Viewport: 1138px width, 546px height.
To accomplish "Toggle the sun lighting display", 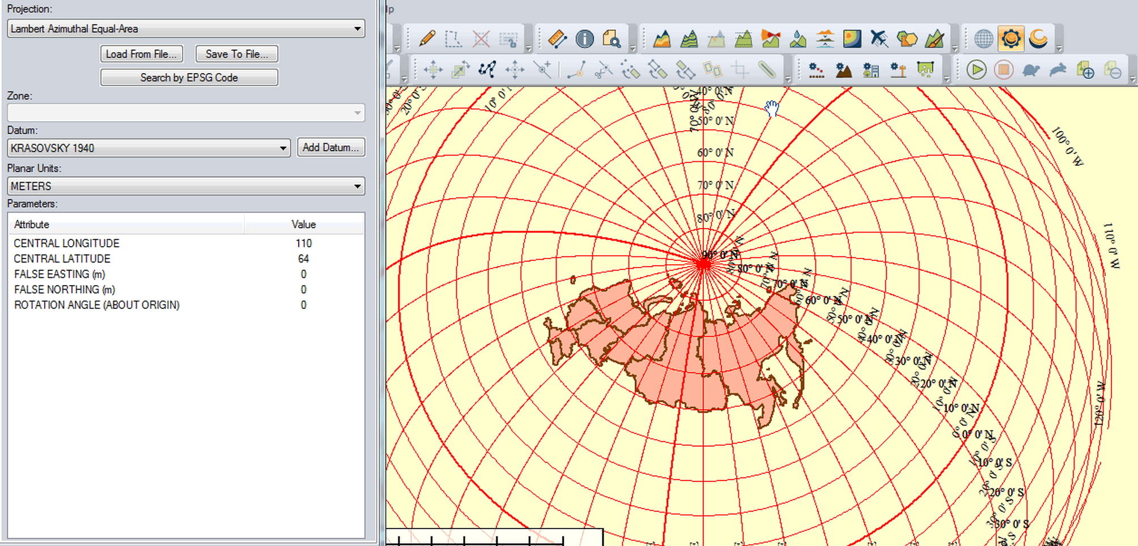I will tap(1012, 38).
